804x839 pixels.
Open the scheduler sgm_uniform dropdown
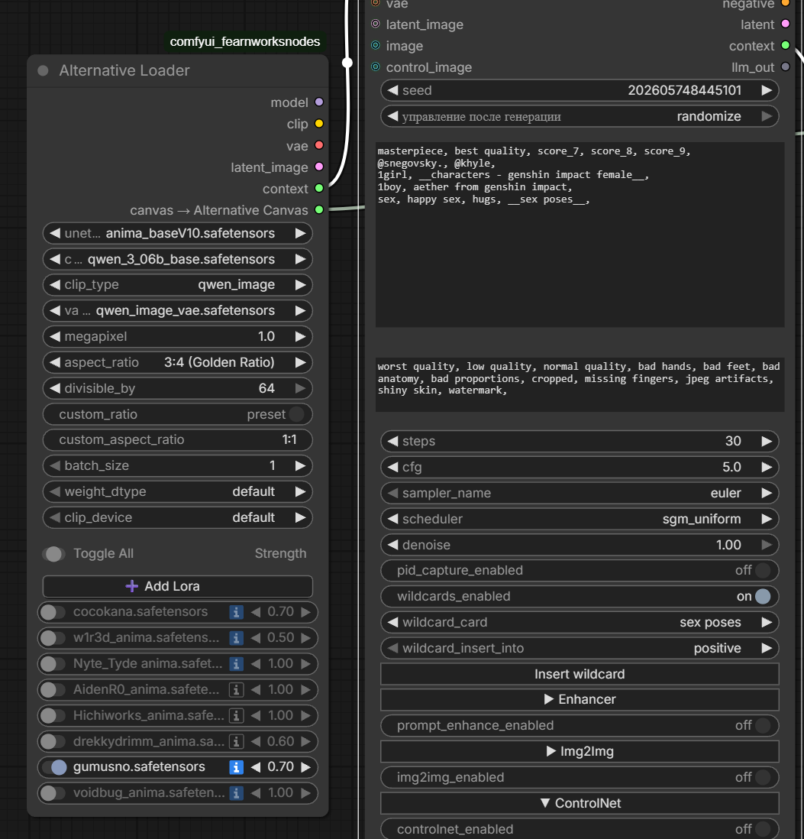coord(580,519)
